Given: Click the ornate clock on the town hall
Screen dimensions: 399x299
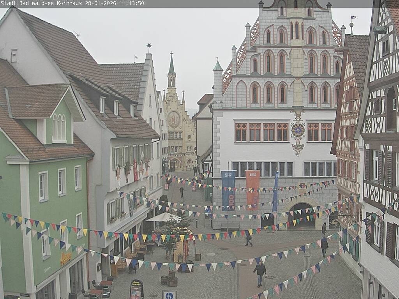Looking at the screenshot, I should pyautogui.click(x=298, y=130).
